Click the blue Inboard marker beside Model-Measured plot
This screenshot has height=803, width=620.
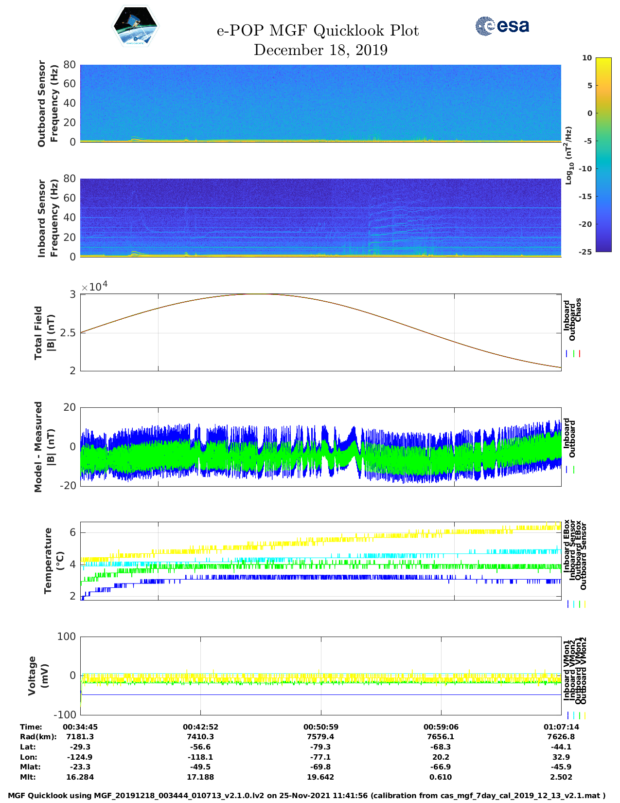tap(567, 470)
